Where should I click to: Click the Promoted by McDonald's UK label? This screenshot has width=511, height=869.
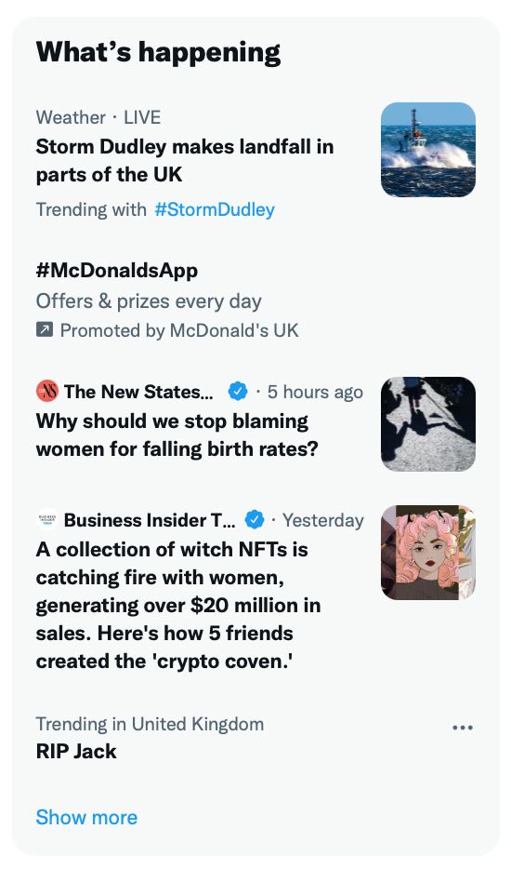point(178,330)
